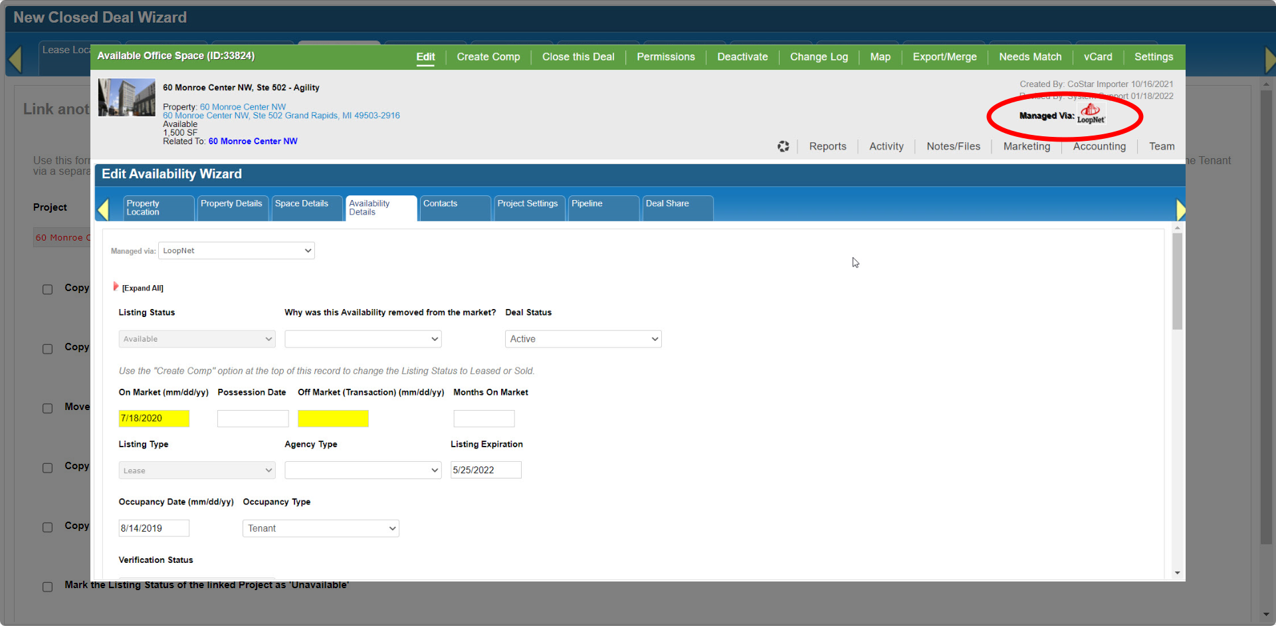Open the building photo thumbnail
1276x626 pixels.
(x=126, y=98)
